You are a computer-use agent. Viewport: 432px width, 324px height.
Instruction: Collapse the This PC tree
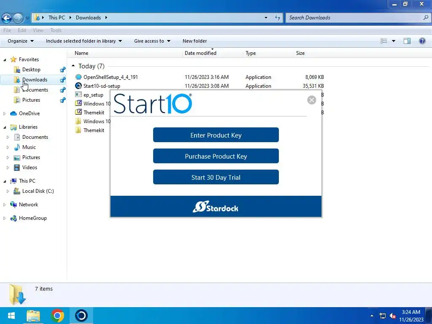click(5, 181)
